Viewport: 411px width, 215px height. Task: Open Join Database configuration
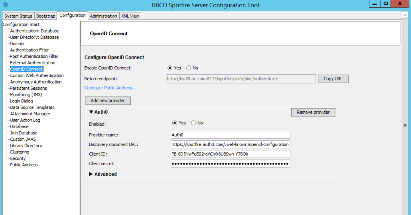(24, 133)
